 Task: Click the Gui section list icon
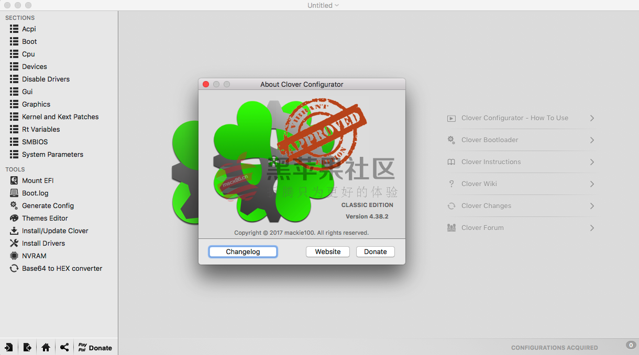click(x=14, y=91)
